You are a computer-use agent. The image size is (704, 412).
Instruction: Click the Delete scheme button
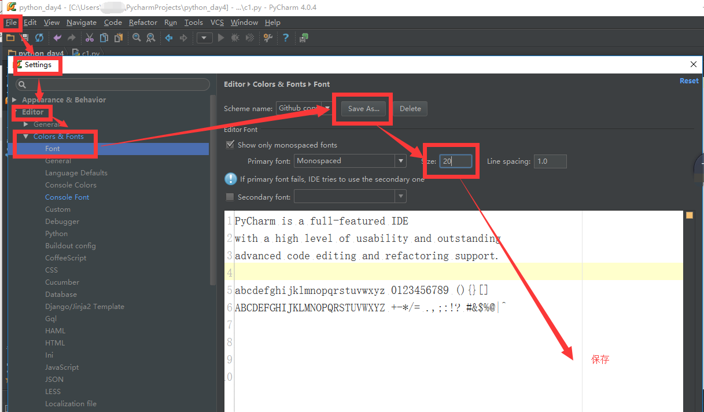point(410,108)
